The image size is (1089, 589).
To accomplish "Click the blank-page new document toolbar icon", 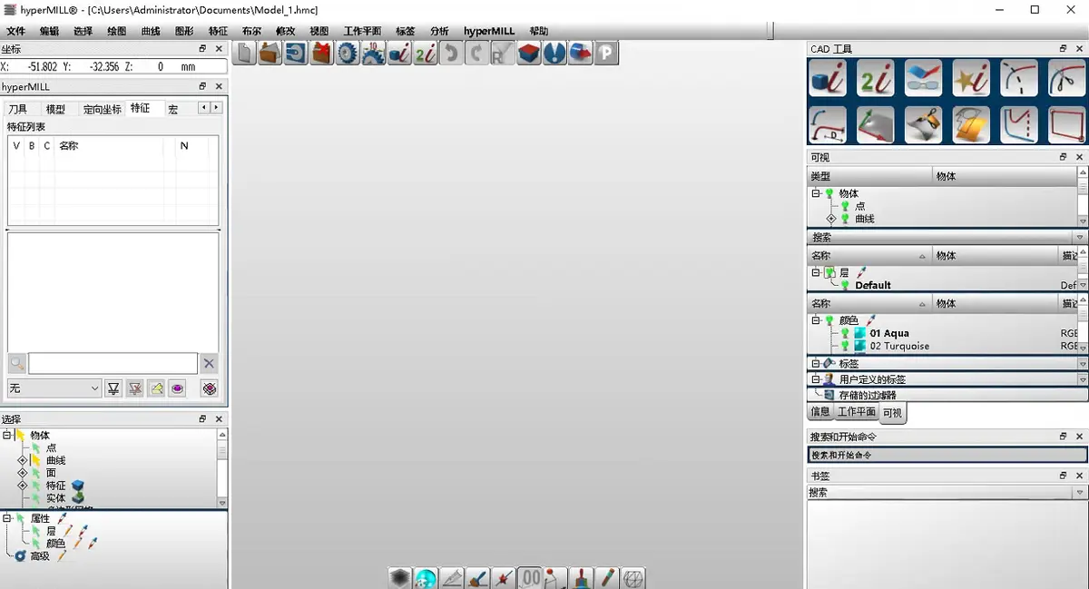I will pyautogui.click(x=244, y=53).
